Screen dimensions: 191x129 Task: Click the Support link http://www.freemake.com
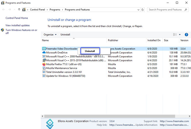(x=174, y=121)
